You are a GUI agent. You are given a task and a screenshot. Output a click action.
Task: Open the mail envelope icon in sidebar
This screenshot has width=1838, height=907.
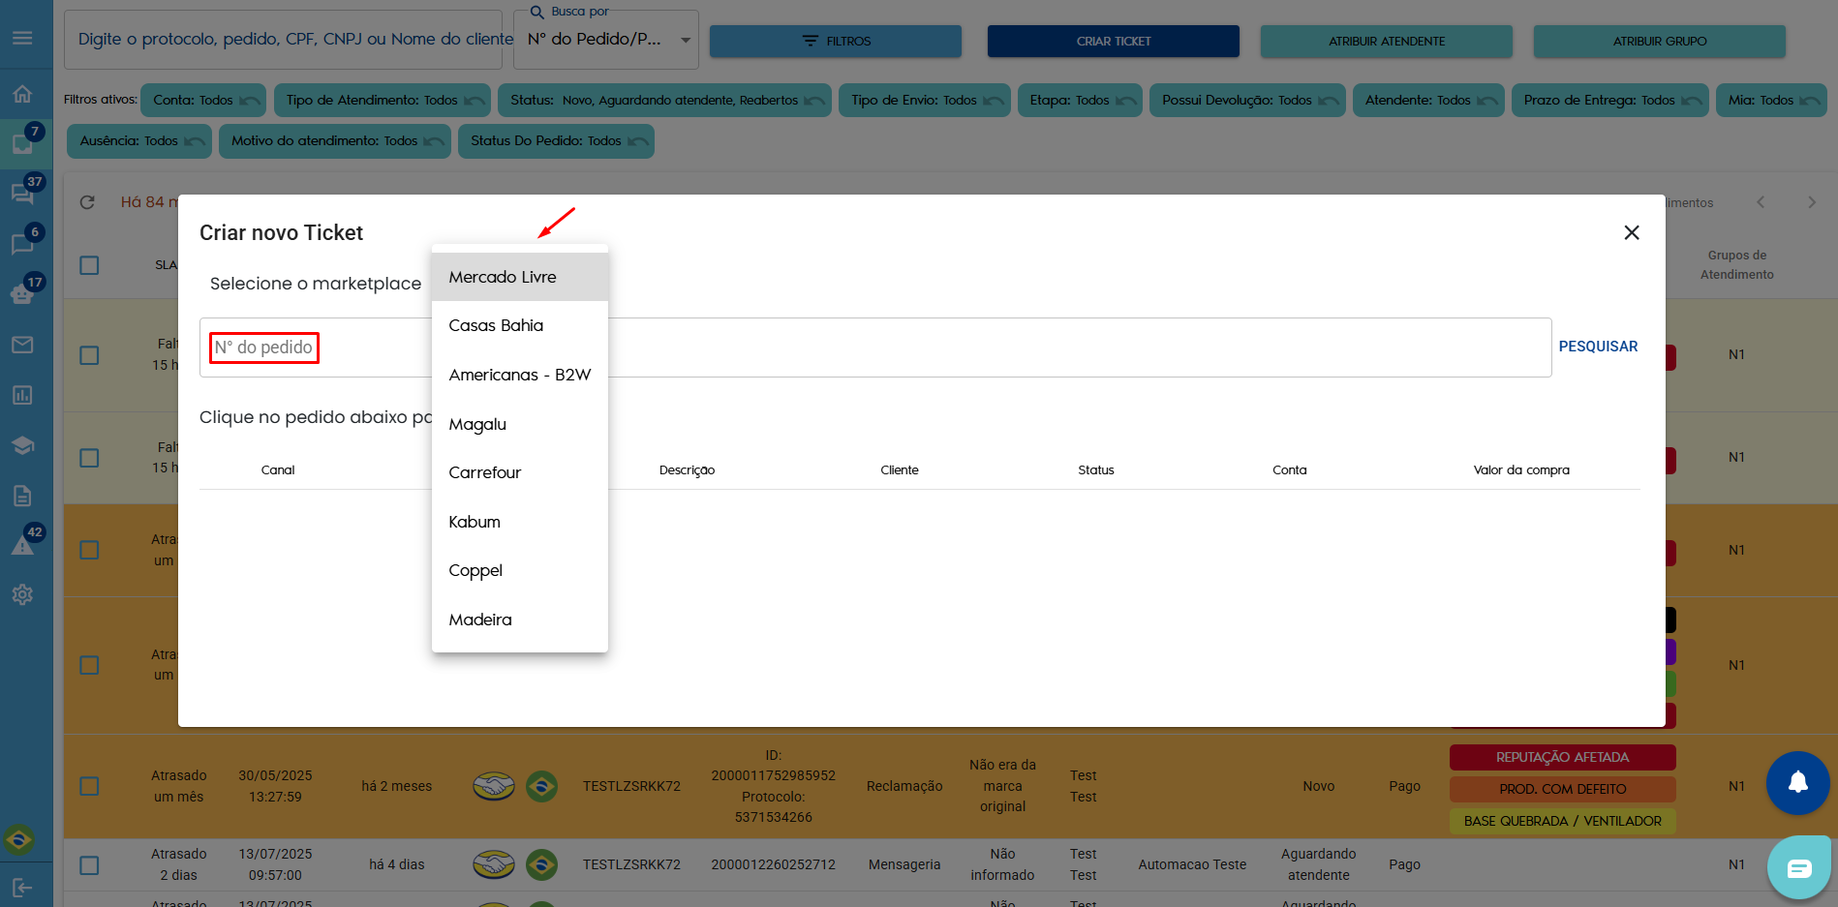[x=22, y=345]
